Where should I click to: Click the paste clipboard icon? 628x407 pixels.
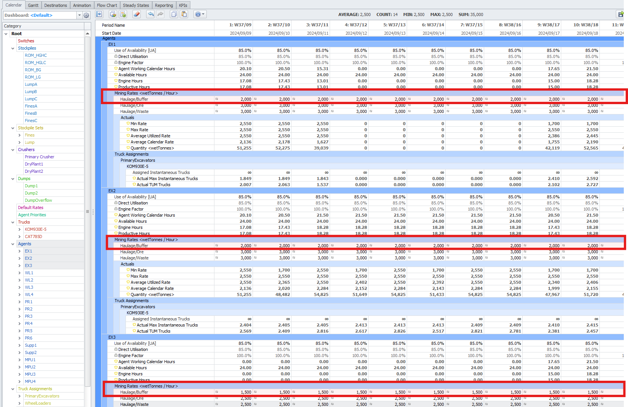tap(184, 14)
